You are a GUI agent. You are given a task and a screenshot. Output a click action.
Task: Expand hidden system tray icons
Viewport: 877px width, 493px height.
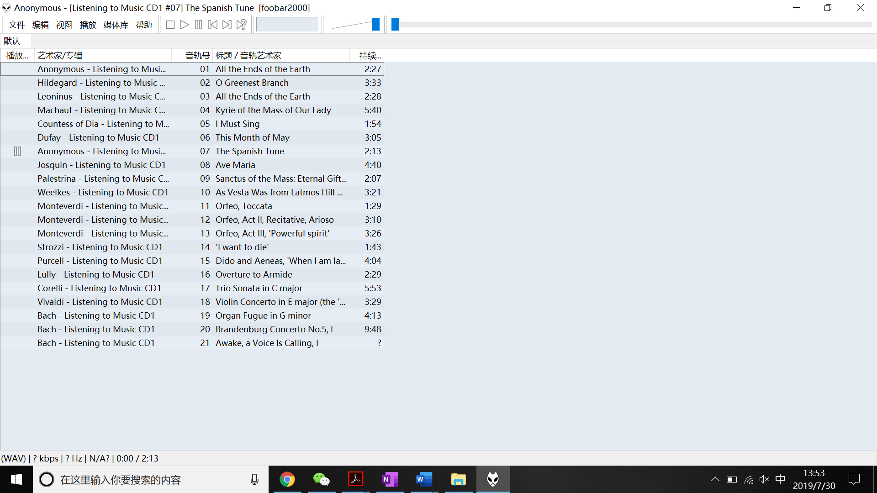[x=715, y=479]
